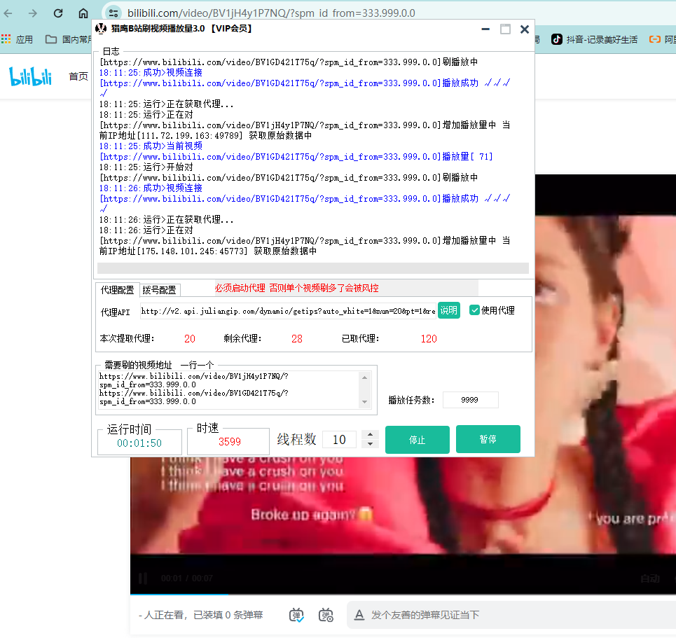Screen dimensions: 676x638
Task: Select the 剩余代理 count 28
Action: [x=296, y=339]
